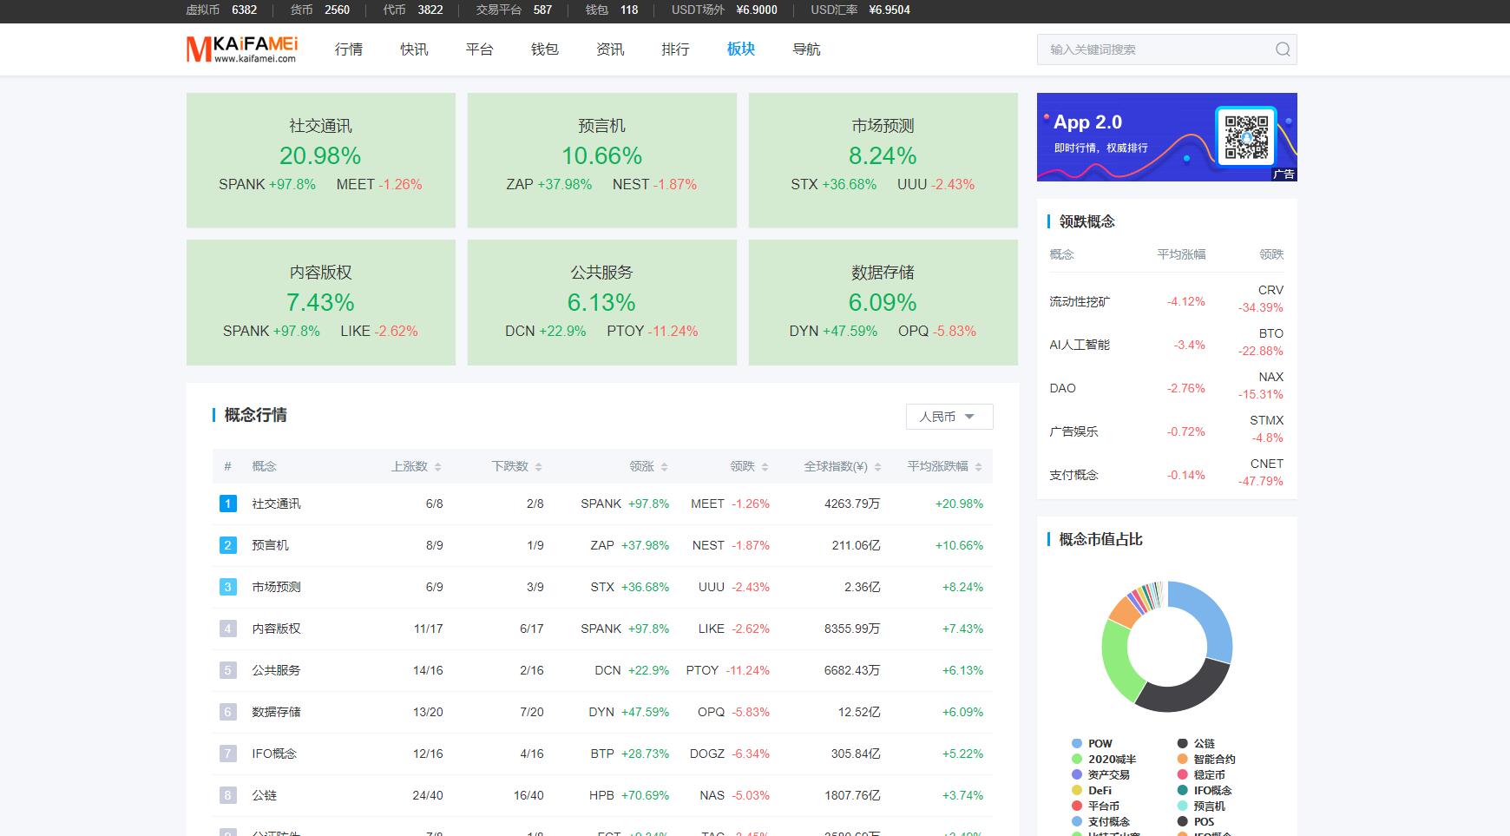Sort by 全球指数(¥) column arrows
This screenshot has width=1510, height=836.
[877, 467]
